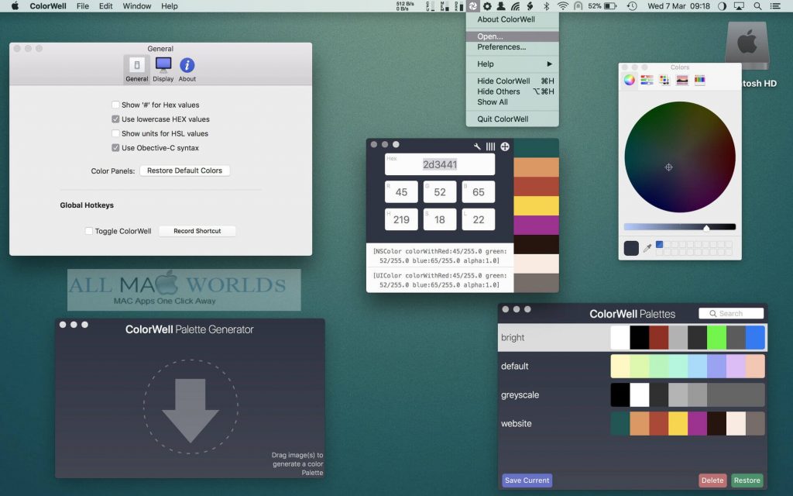The image size is (793, 496).
Task: Click the download arrow drop zone in Palette Generator
Action: (191, 406)
